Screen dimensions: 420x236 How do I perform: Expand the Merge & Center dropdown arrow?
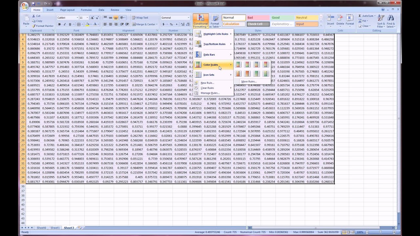pyautogui.click(x=157, y=24)
